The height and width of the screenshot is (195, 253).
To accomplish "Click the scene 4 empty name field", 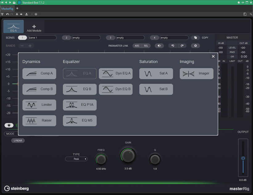I will click(x=174, y=38).
